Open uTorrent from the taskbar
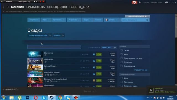 pyautogui.click(x=20, y=97)
